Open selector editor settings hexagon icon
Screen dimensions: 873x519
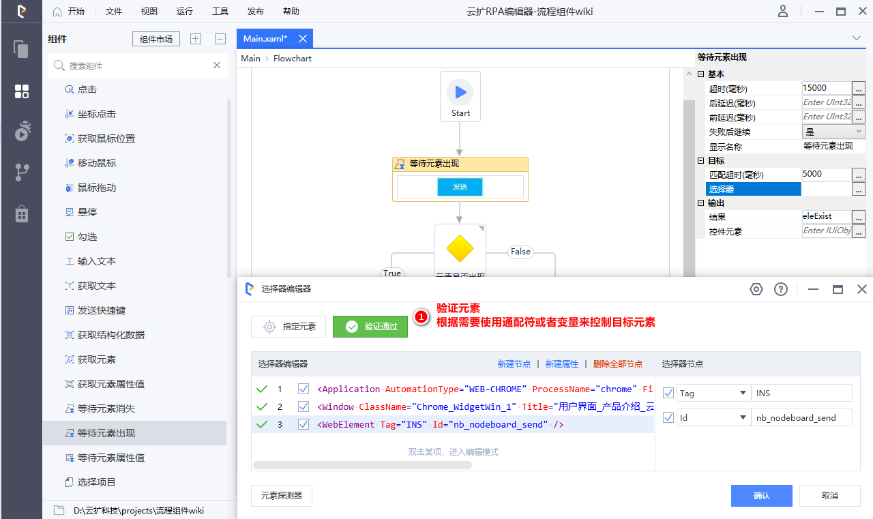(756, 289)
